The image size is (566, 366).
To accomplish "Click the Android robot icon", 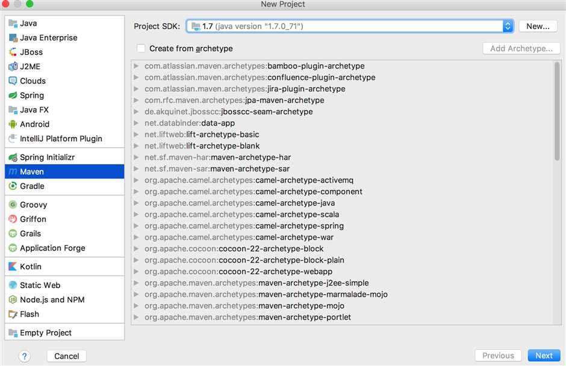I will (x=13, y=124).
